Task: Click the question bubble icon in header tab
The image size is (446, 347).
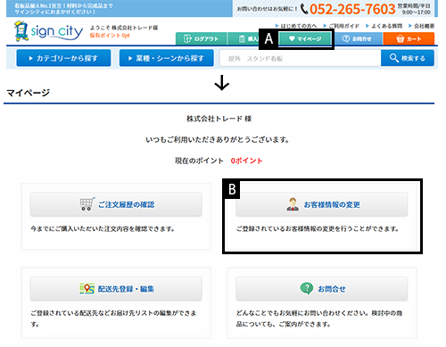Action: (x=346, y=38)
